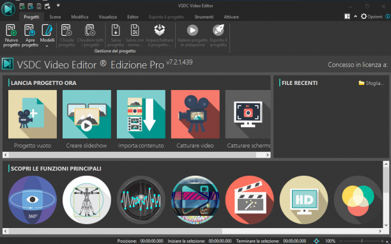Expand the quick access toolbar dropdown arrow
The image size is (391, 244).
coord(58,5)
